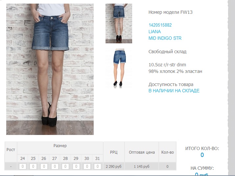This screenshot has height=176, width=235.
Task: Select the Кол-во column header
Action: [167, 152]
